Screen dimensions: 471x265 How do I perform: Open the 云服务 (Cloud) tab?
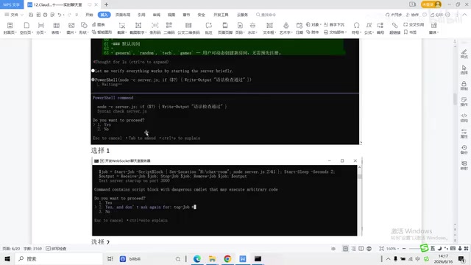[x=242, y=15]
